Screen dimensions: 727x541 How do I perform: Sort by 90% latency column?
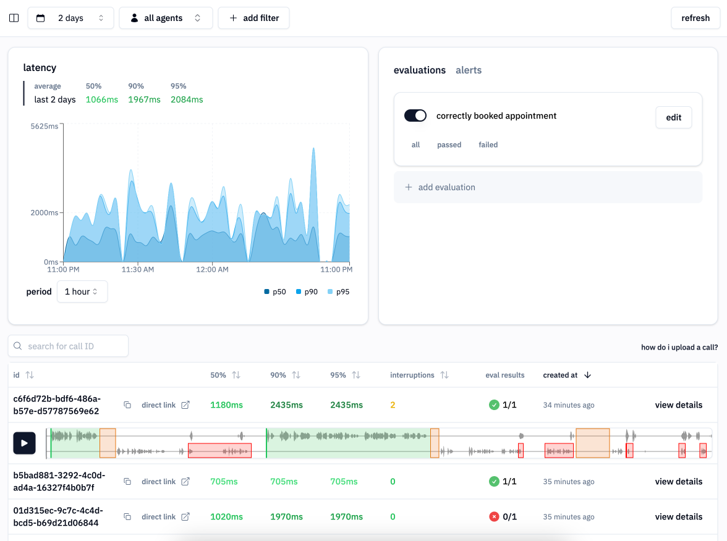(296, 375)
